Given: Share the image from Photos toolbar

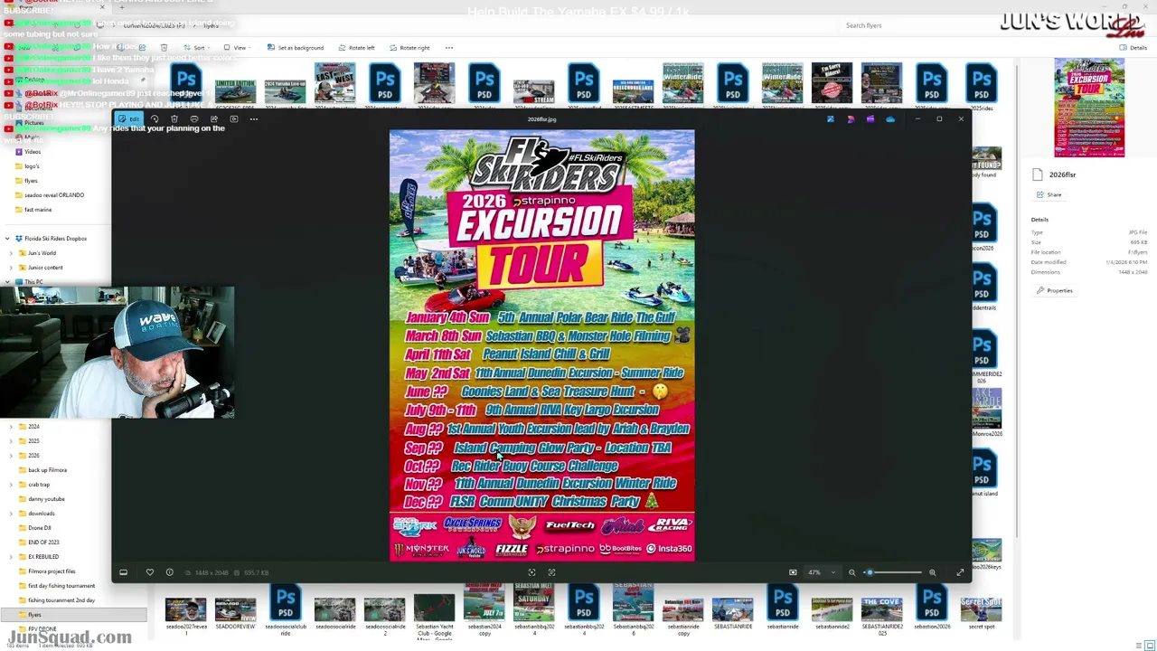Looking at the screenshot, I should [x=214, y=119].
